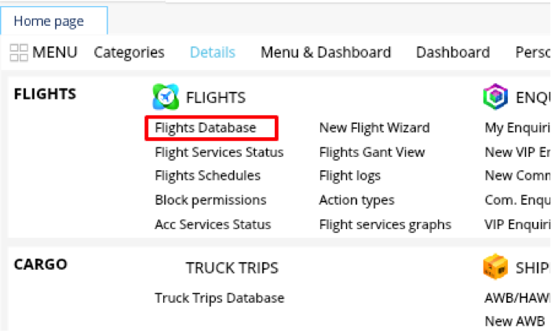551x331 pixels.
Task: View the Flight logs link
Action: (349, 176)
